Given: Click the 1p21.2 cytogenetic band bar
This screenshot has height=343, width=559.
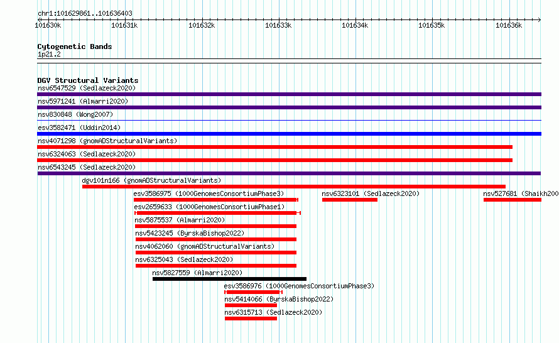Looking at the screenshot, I should point(289,61).
